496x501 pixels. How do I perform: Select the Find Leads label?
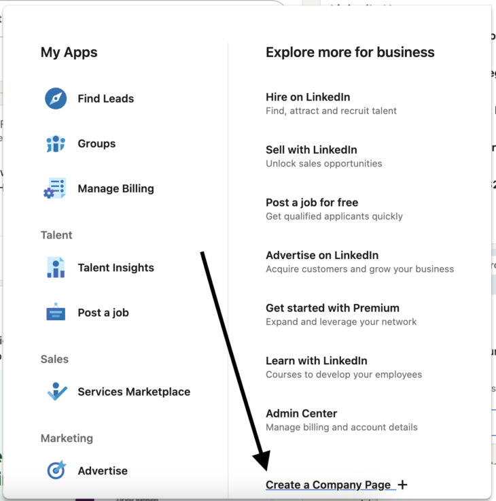pos(105,99)
